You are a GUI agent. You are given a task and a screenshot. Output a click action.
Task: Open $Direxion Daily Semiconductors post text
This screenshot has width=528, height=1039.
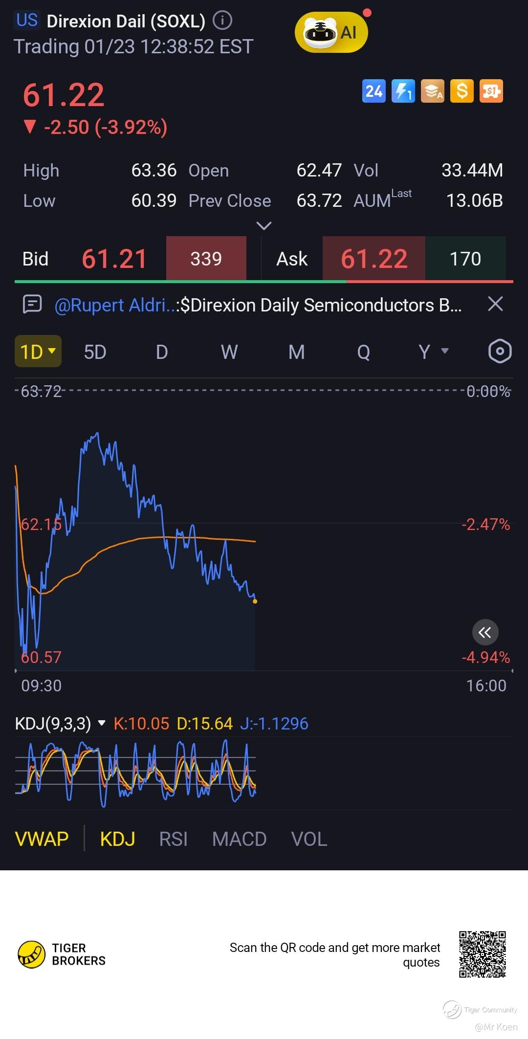pos(321,305)
